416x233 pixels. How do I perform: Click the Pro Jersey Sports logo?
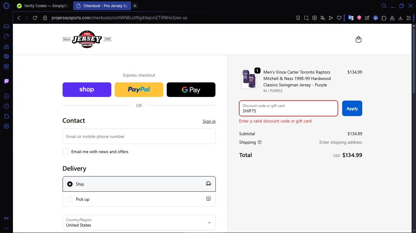[x=87, y=39]
